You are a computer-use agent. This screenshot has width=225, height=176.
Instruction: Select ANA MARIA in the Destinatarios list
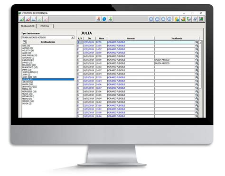pyautogui.click(x=29, y=56)
